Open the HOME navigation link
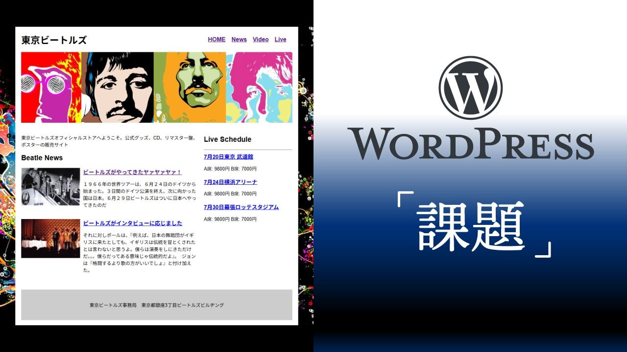The width and height of the screenshot is (627, 352). coord(217,40)
